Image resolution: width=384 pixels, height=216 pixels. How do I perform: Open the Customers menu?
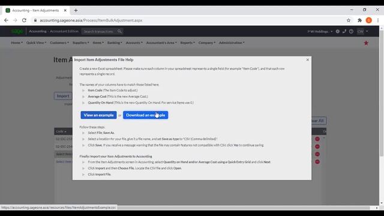click(x=59, y=43)
